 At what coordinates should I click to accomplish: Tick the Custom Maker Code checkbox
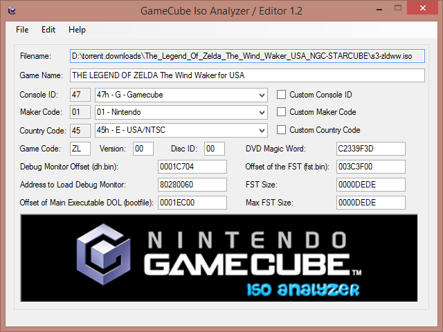click(281, 112)
